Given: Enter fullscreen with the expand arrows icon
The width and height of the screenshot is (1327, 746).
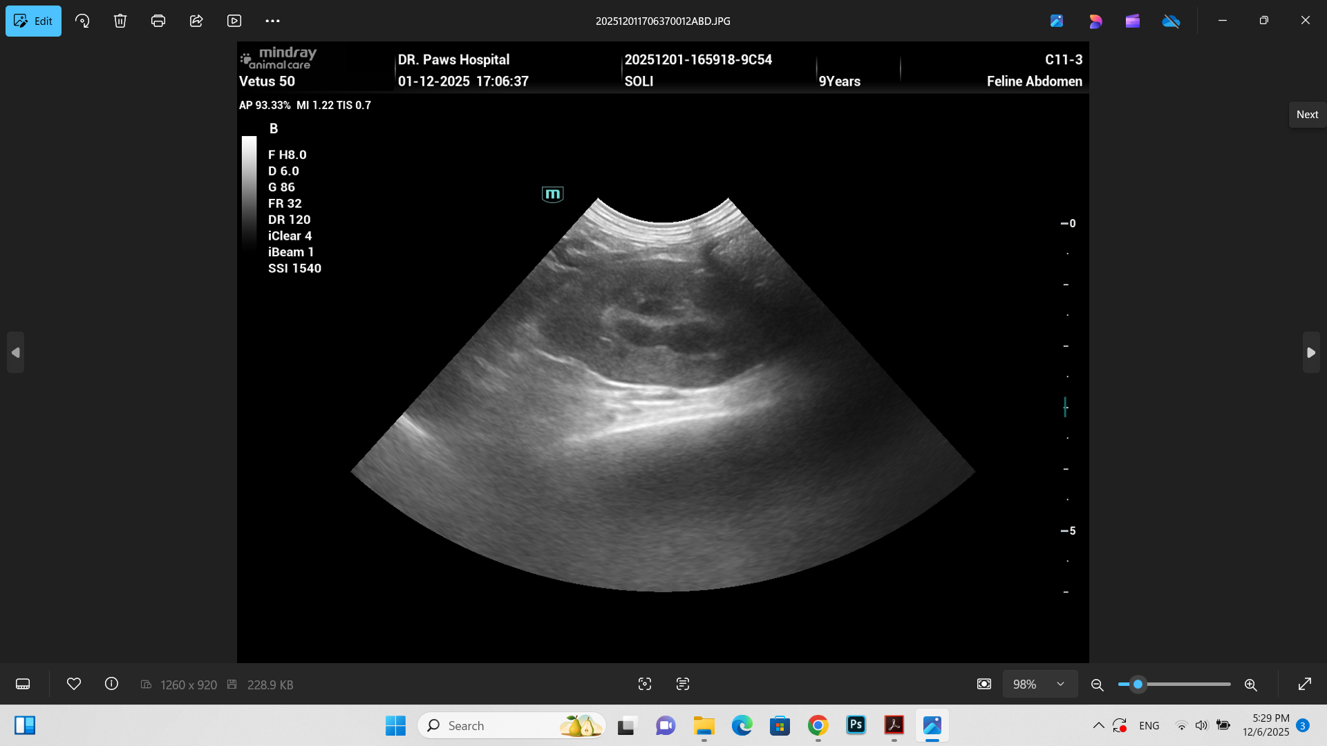Looking at the screenshot, I should click(x=1305, y=684).
